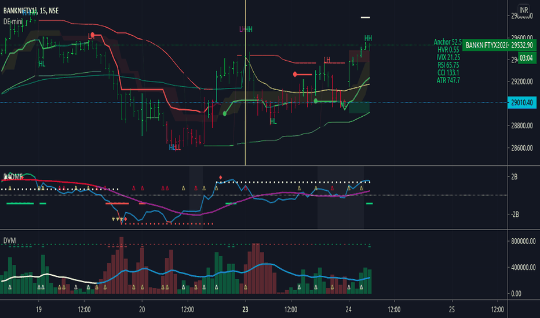
Task: Click the RSI 65.75 stat text
Action: tap(448, 65)
